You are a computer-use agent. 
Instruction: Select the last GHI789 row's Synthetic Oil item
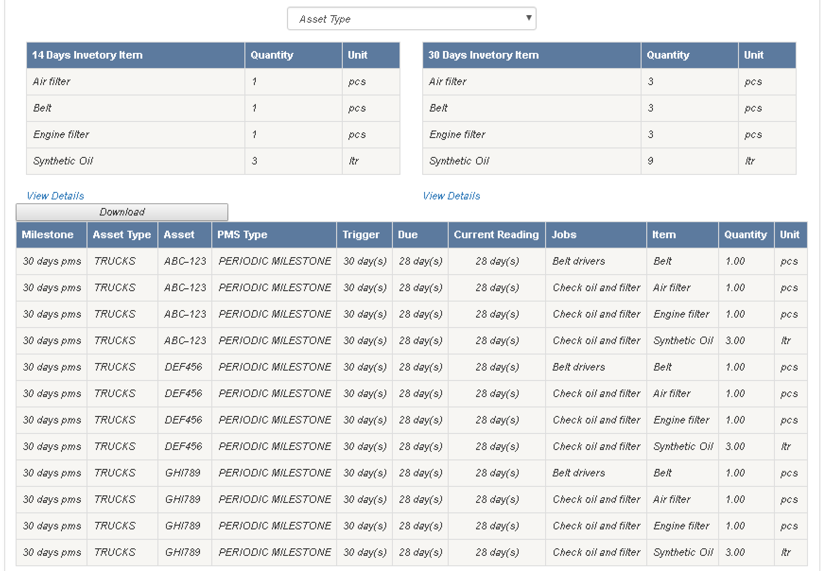[683, 553]
